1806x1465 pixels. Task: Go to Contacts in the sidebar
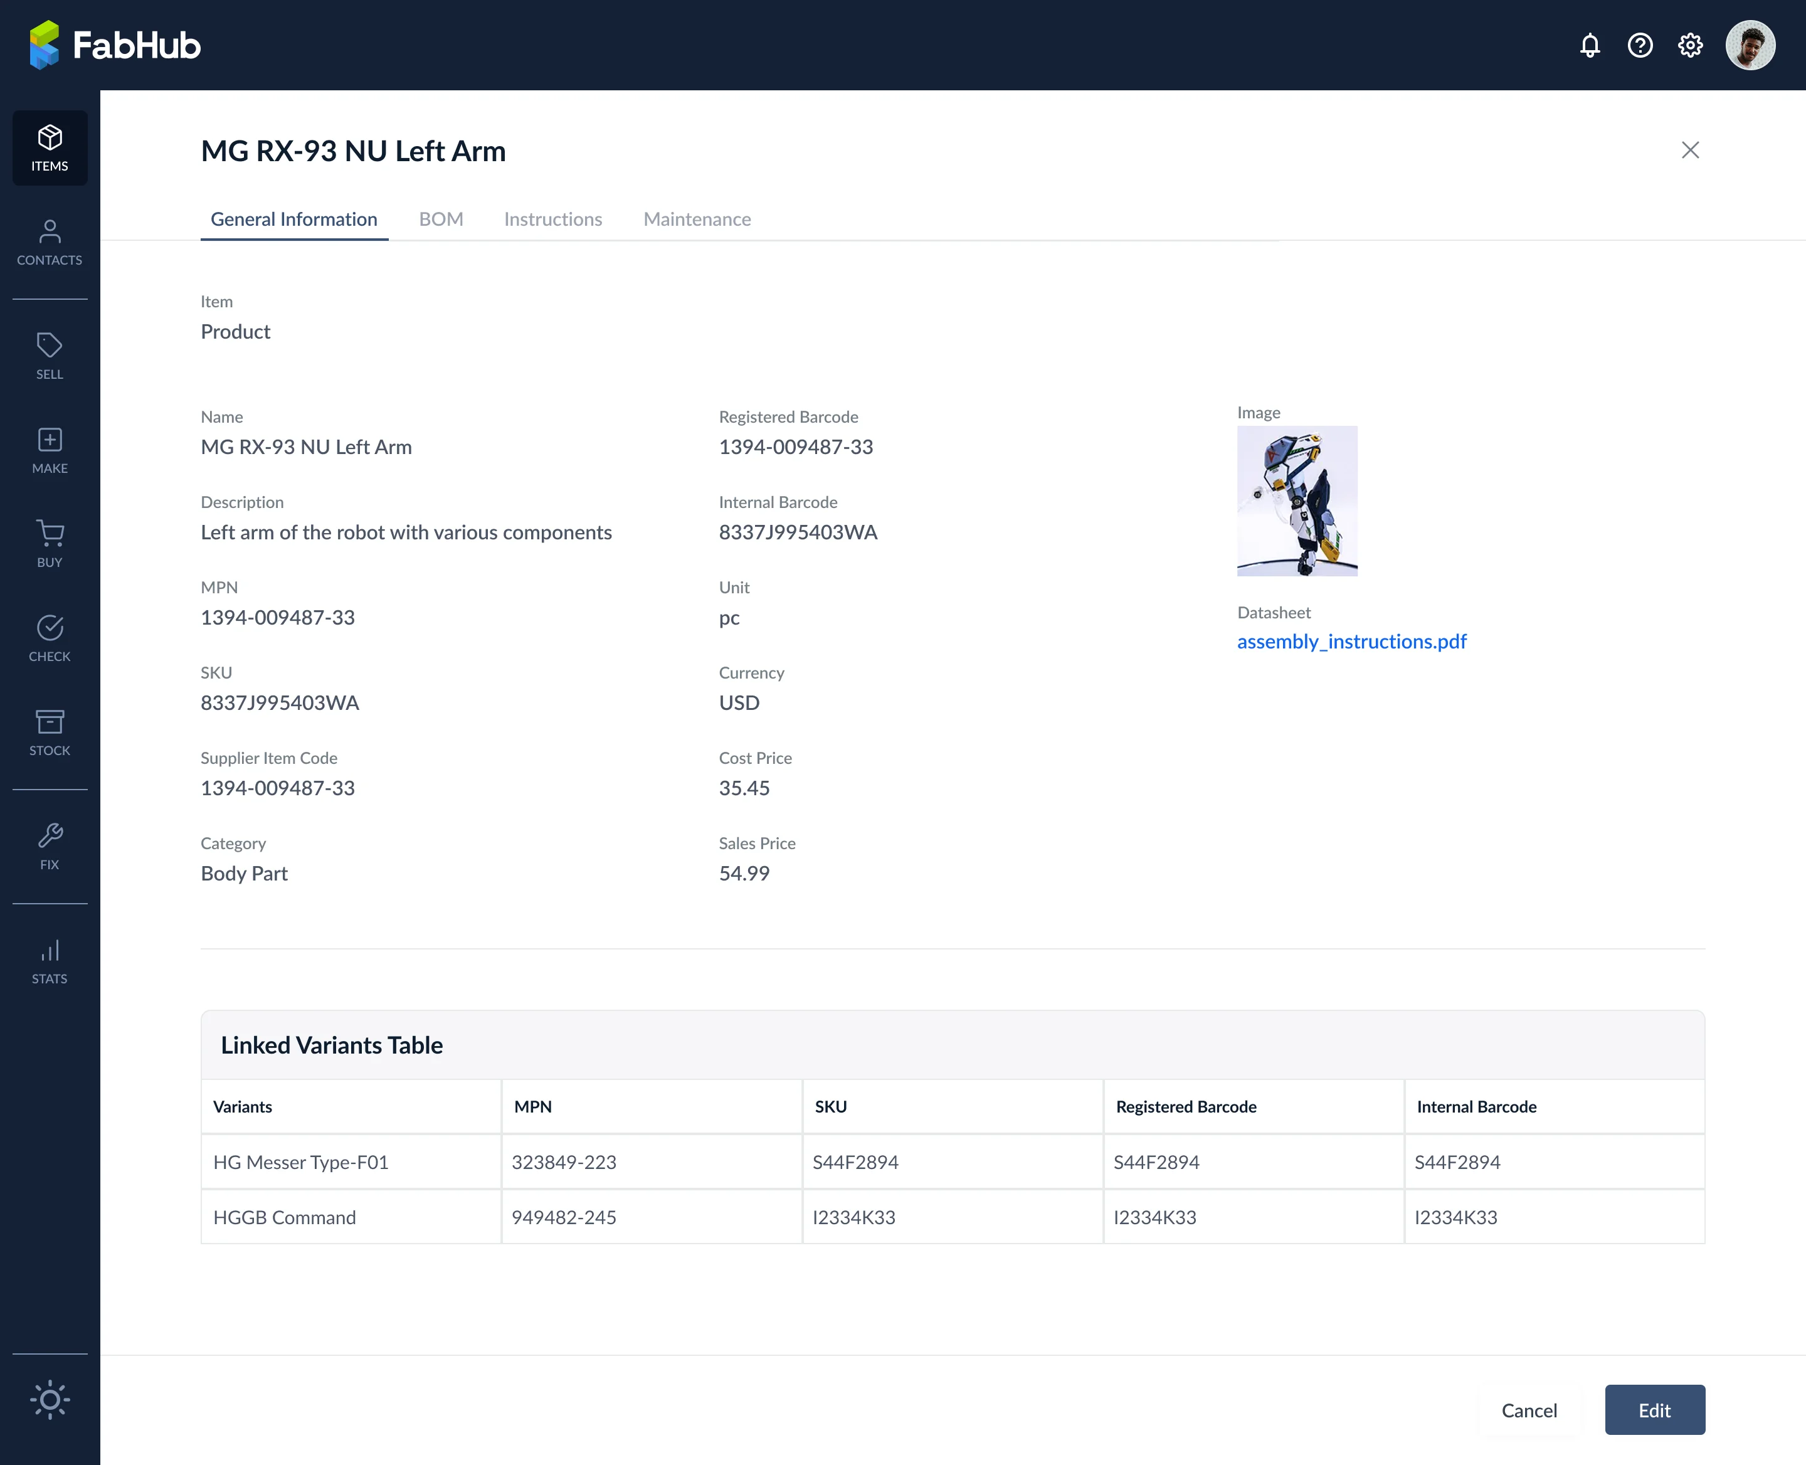pyautogui.click(x=50, y=243)
